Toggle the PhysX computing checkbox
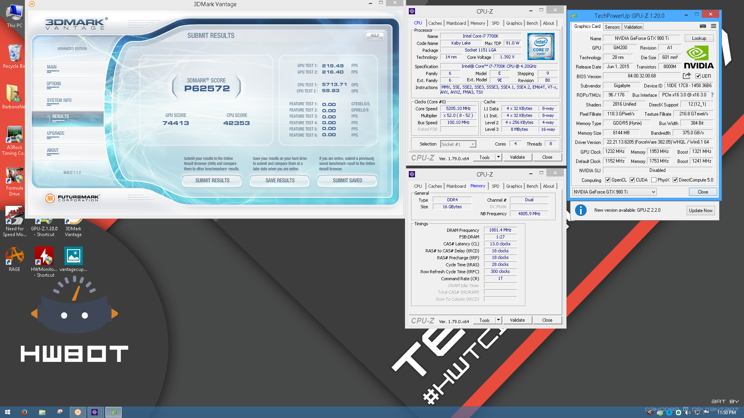Viewport: 744px width, 418px height. coord(654,180)
